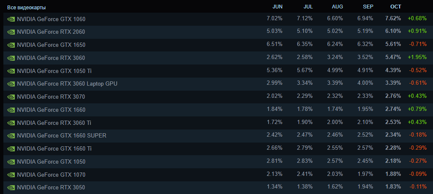
Task: Click the 'Все видеокарты' header
Action: (27, 8)
